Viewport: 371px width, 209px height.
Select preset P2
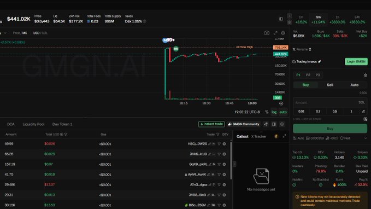[x=308, y=75]
